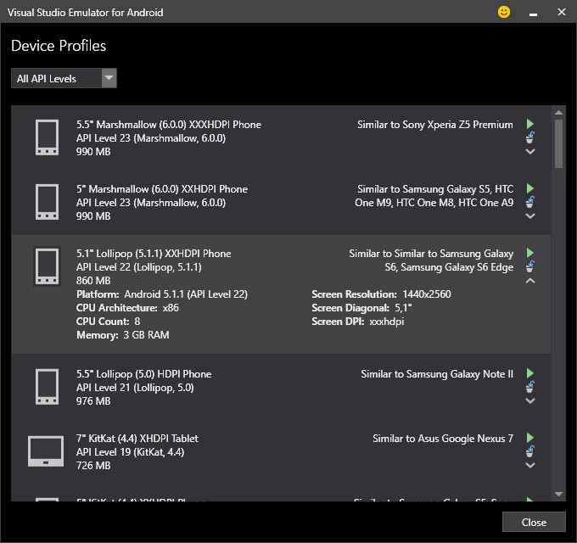Click "API Level 21 (Lollipop, 5.0)" text
The image size is (577, 543).
click(x=135, y=388)
